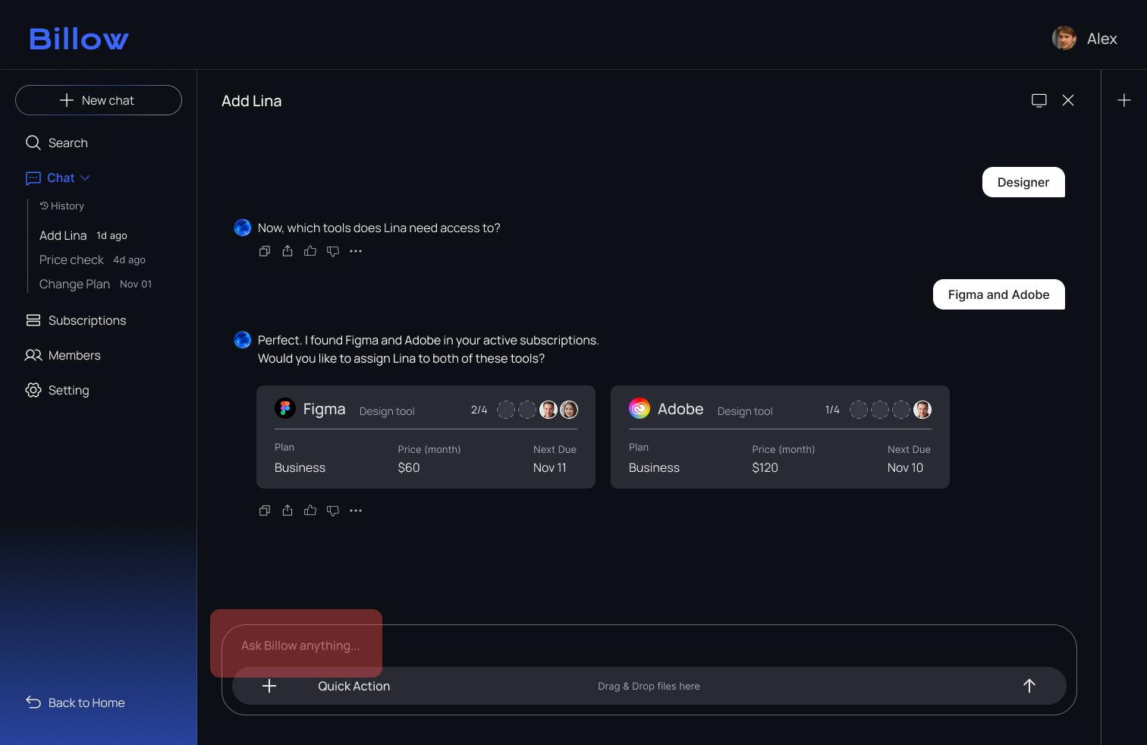The height and width of the screenshot is (745, 1147).
Task: Click the send arrow icon
Action: click(x=1029, y=686)
